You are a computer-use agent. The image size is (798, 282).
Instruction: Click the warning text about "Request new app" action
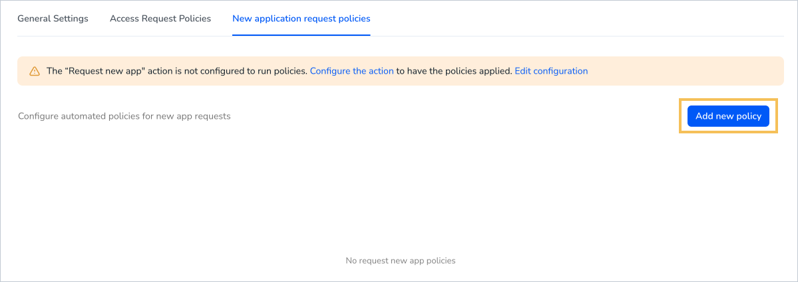click(x=177, y=71)
